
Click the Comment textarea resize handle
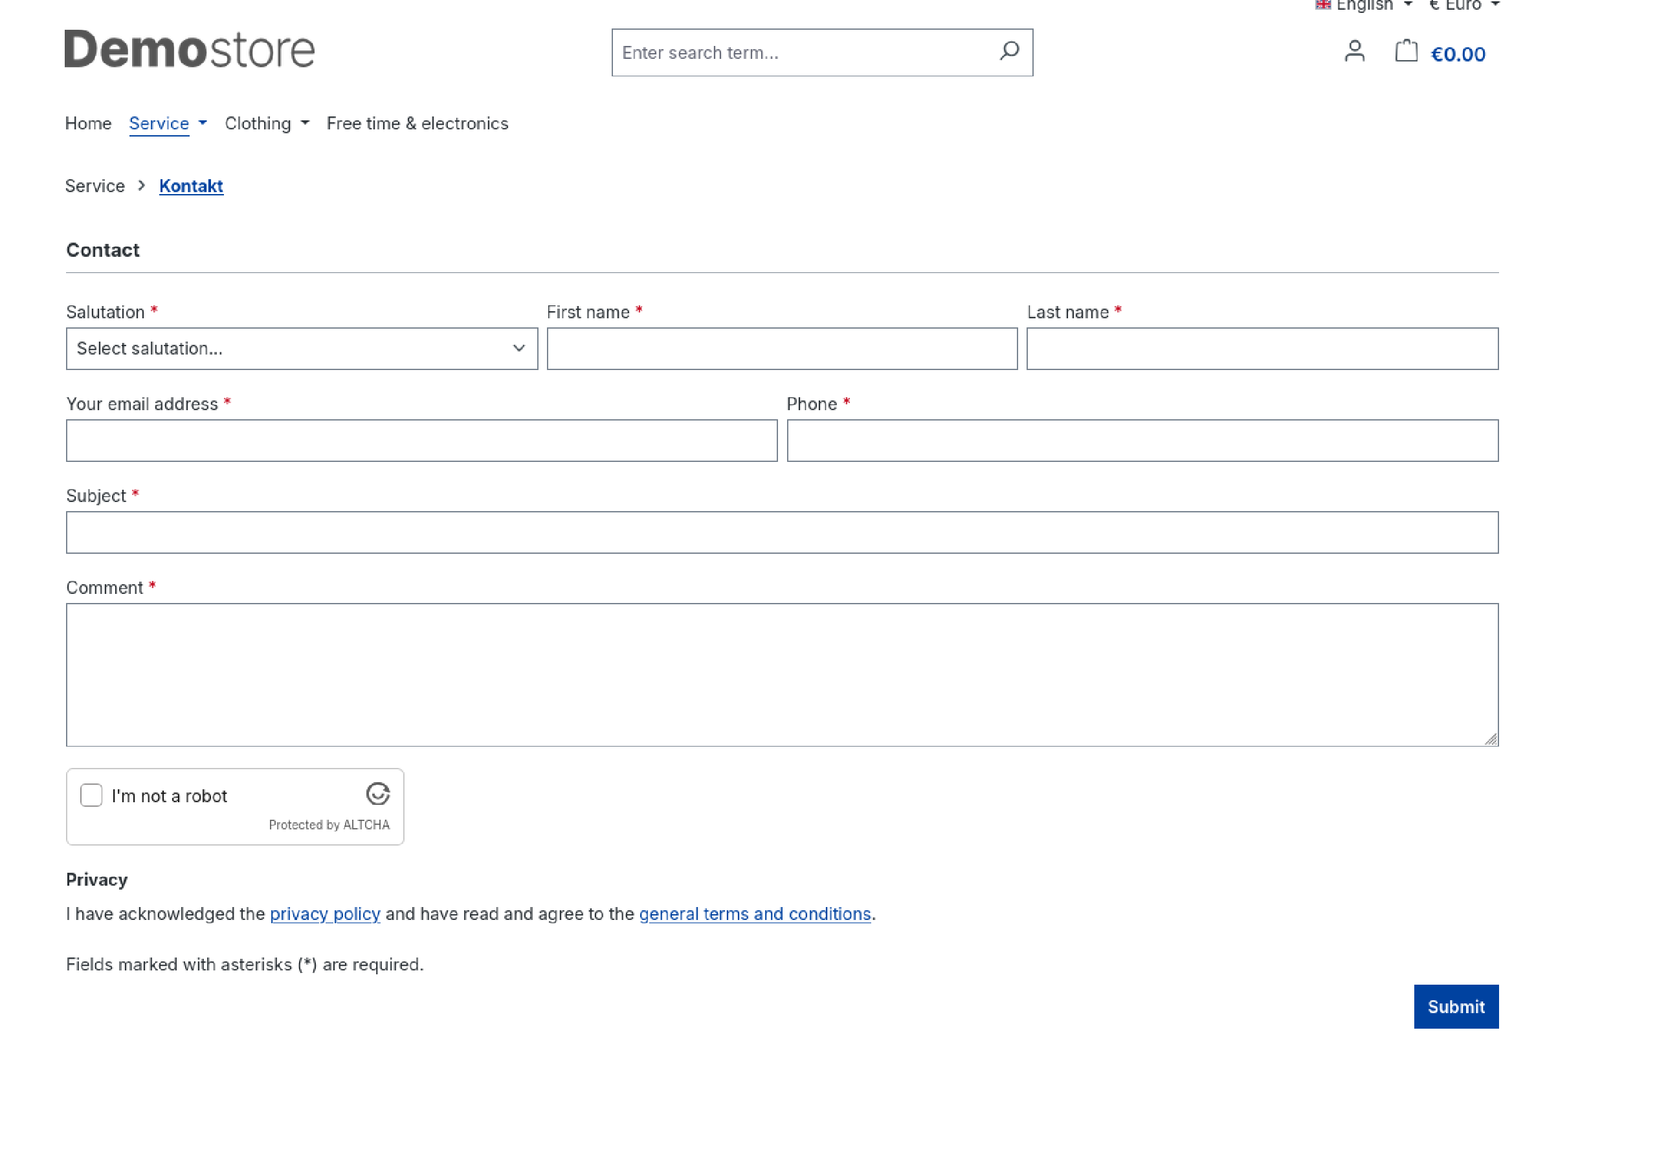click(x=1491, y=739)
